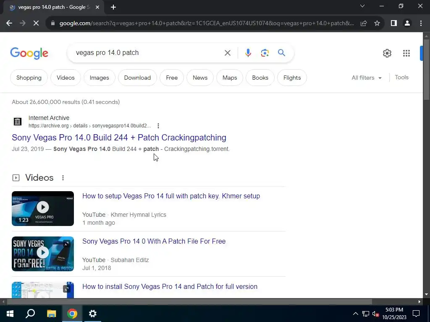
Task: Filter results by News
Action: pyautogui.click(x=200, y=78)
